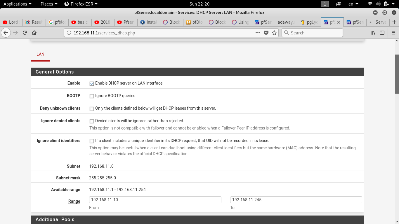This screenshot has width=399, height=224.
Task: Click the battery status icon
Action: (386, 4)
